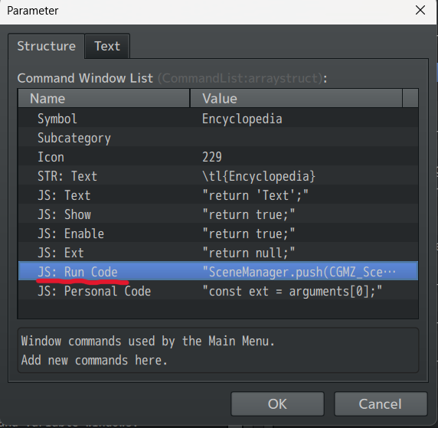The height and width of the screenshot is (428, 438).
Task: Select the JS: Run Code row
Action: tap(218, 272)
